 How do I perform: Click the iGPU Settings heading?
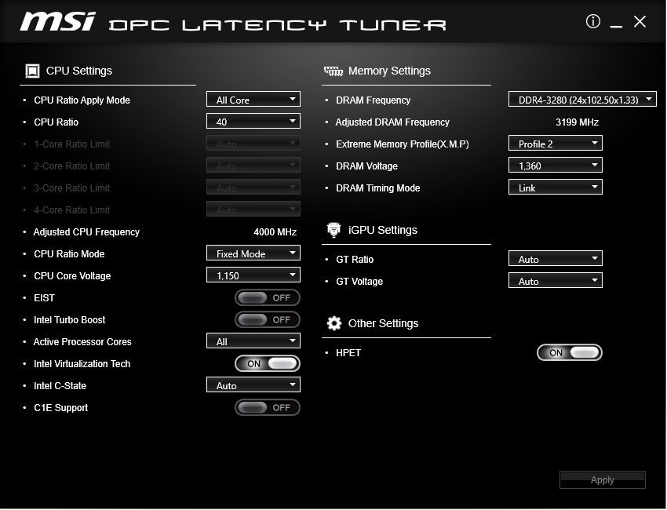tap(383, 230)
